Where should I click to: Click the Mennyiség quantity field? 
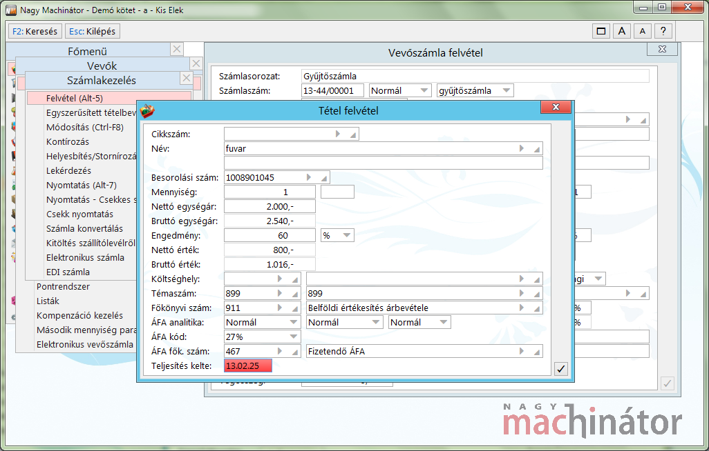pyautogui.click(x=270, y=192)
